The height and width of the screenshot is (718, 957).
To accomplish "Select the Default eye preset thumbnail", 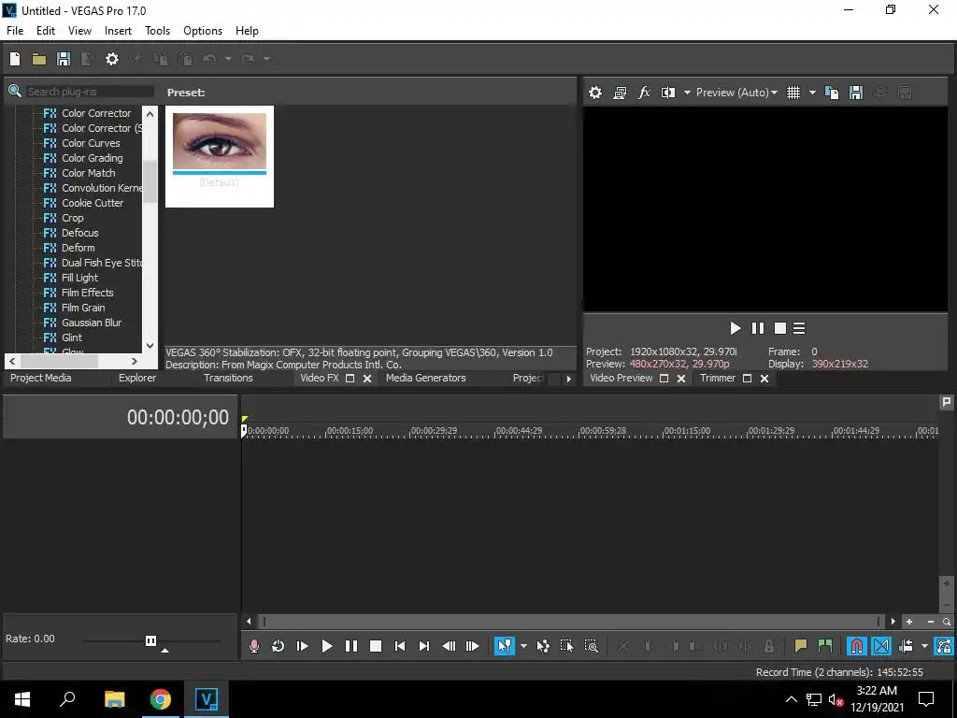I will [x=220, y=156].
